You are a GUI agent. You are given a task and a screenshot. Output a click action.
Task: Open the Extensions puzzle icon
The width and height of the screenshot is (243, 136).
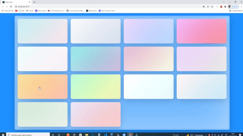pyautogui.click(x=225, y=6)
